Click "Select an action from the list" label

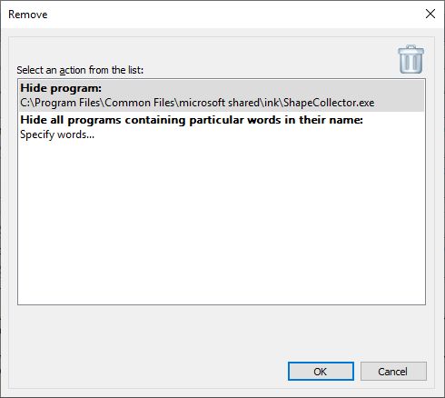tap(80, 70)
